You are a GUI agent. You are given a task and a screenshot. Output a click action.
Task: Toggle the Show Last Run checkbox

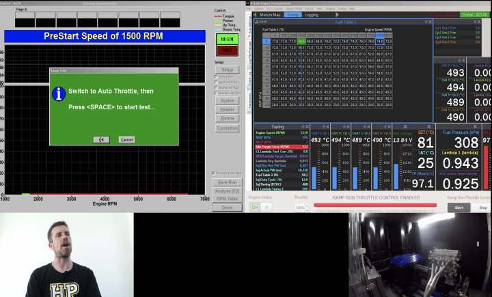pos(216,93)
